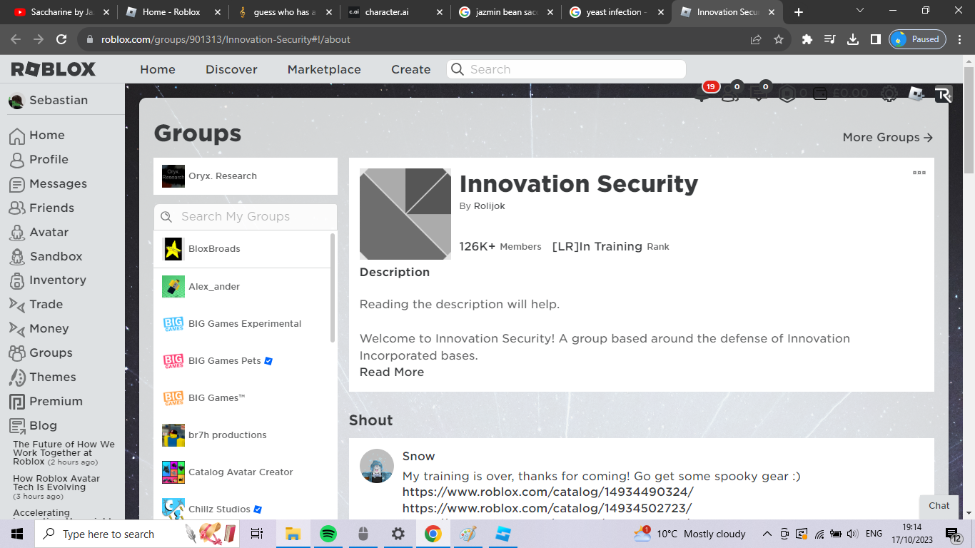Image resolution: width=975 pixels, height=548 pixels.
Task: Open Chrome downloads icon
Action: 853,40
